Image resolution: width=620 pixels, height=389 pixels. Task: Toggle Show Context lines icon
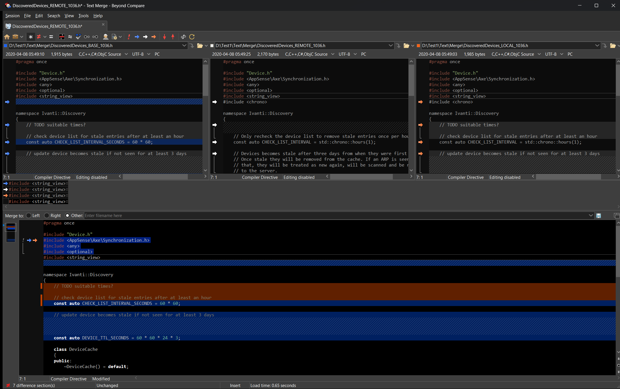[x=62, y=37]
